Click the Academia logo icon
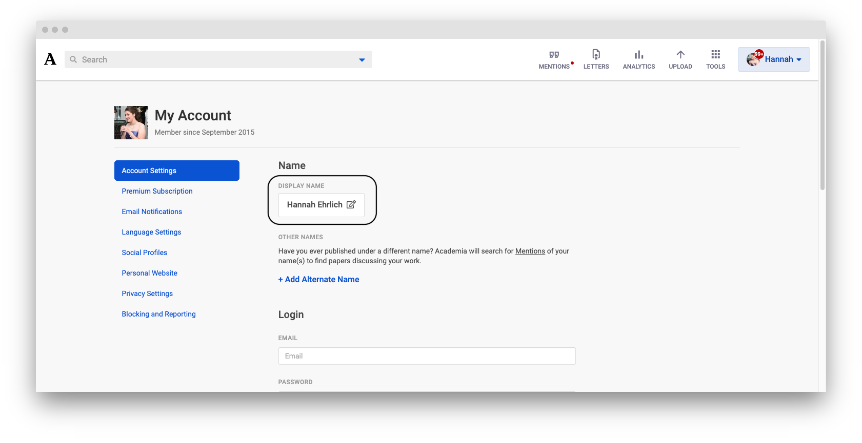862x443 pixels. (50, 59)
